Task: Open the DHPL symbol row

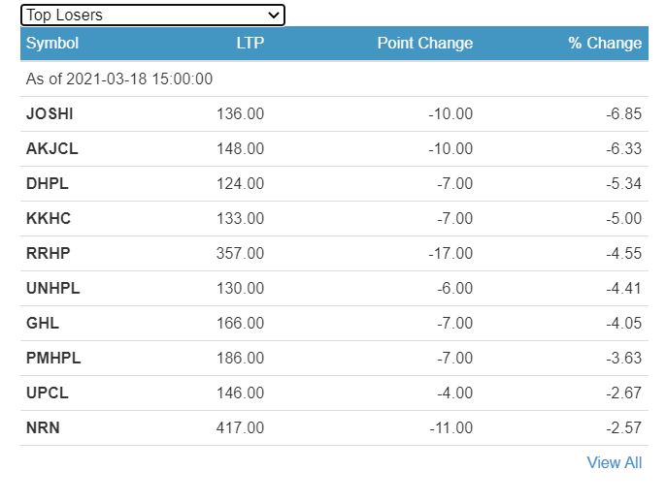Action: coord(48,183)
